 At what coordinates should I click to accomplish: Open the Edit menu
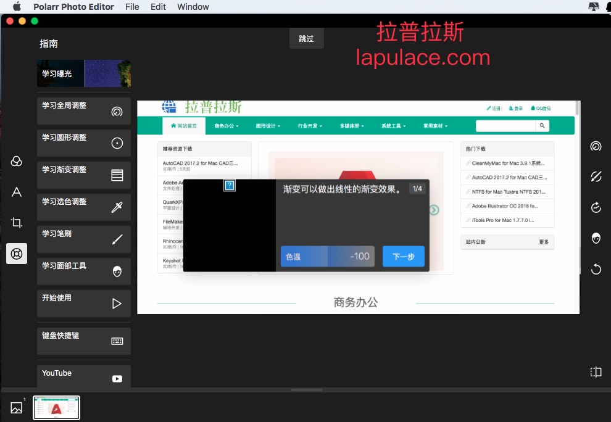158,7
